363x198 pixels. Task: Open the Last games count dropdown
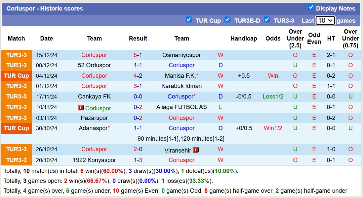(325, 20)
